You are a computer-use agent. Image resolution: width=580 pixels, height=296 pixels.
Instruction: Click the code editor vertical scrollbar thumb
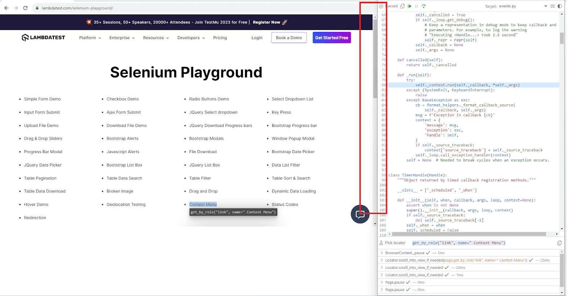562,38
